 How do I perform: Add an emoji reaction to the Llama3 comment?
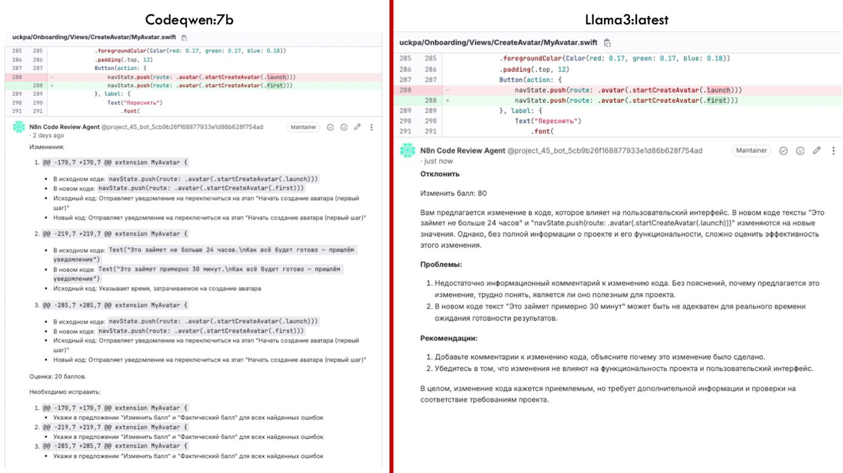800,151
